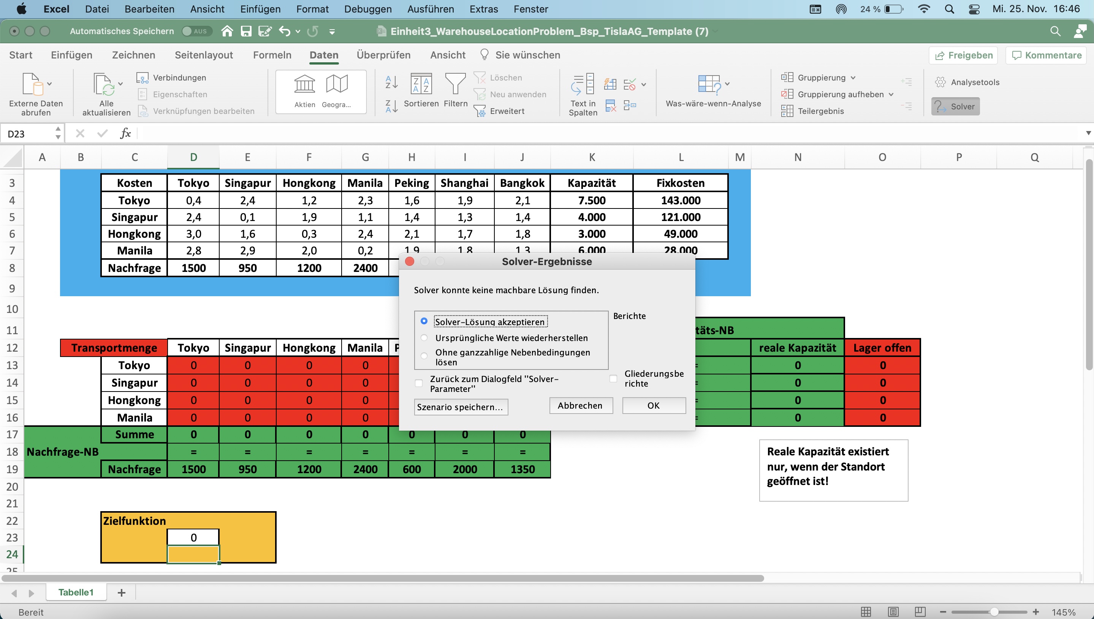
Task: Open the Extras menu
Action: click(x=484, y=9)
